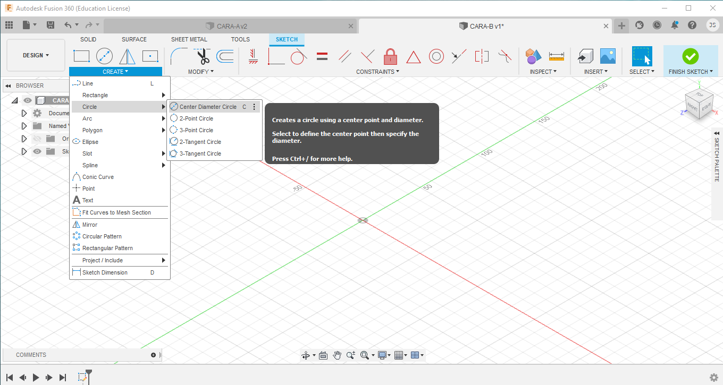This screenshot has height=385, width=723.
Task: Click the Measure ruler icon
Action: pyautogui.click(x=557, y=56)
